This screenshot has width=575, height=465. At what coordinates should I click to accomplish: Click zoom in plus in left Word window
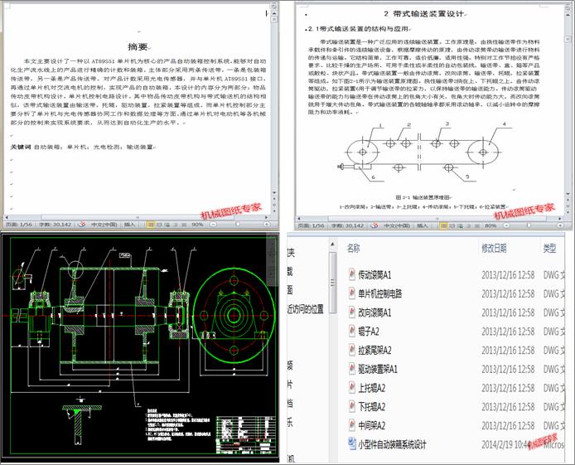(x=267, y=225)
